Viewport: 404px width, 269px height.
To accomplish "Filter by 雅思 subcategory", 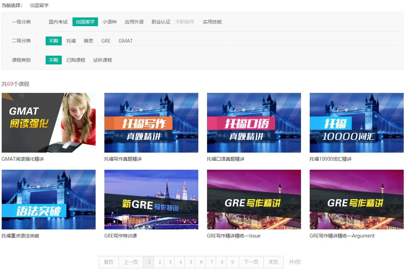I will click(89, 41).
